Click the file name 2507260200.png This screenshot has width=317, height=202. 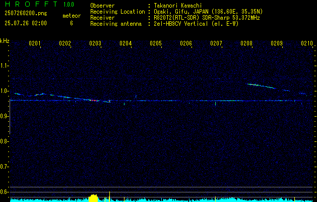pos(26,14)
